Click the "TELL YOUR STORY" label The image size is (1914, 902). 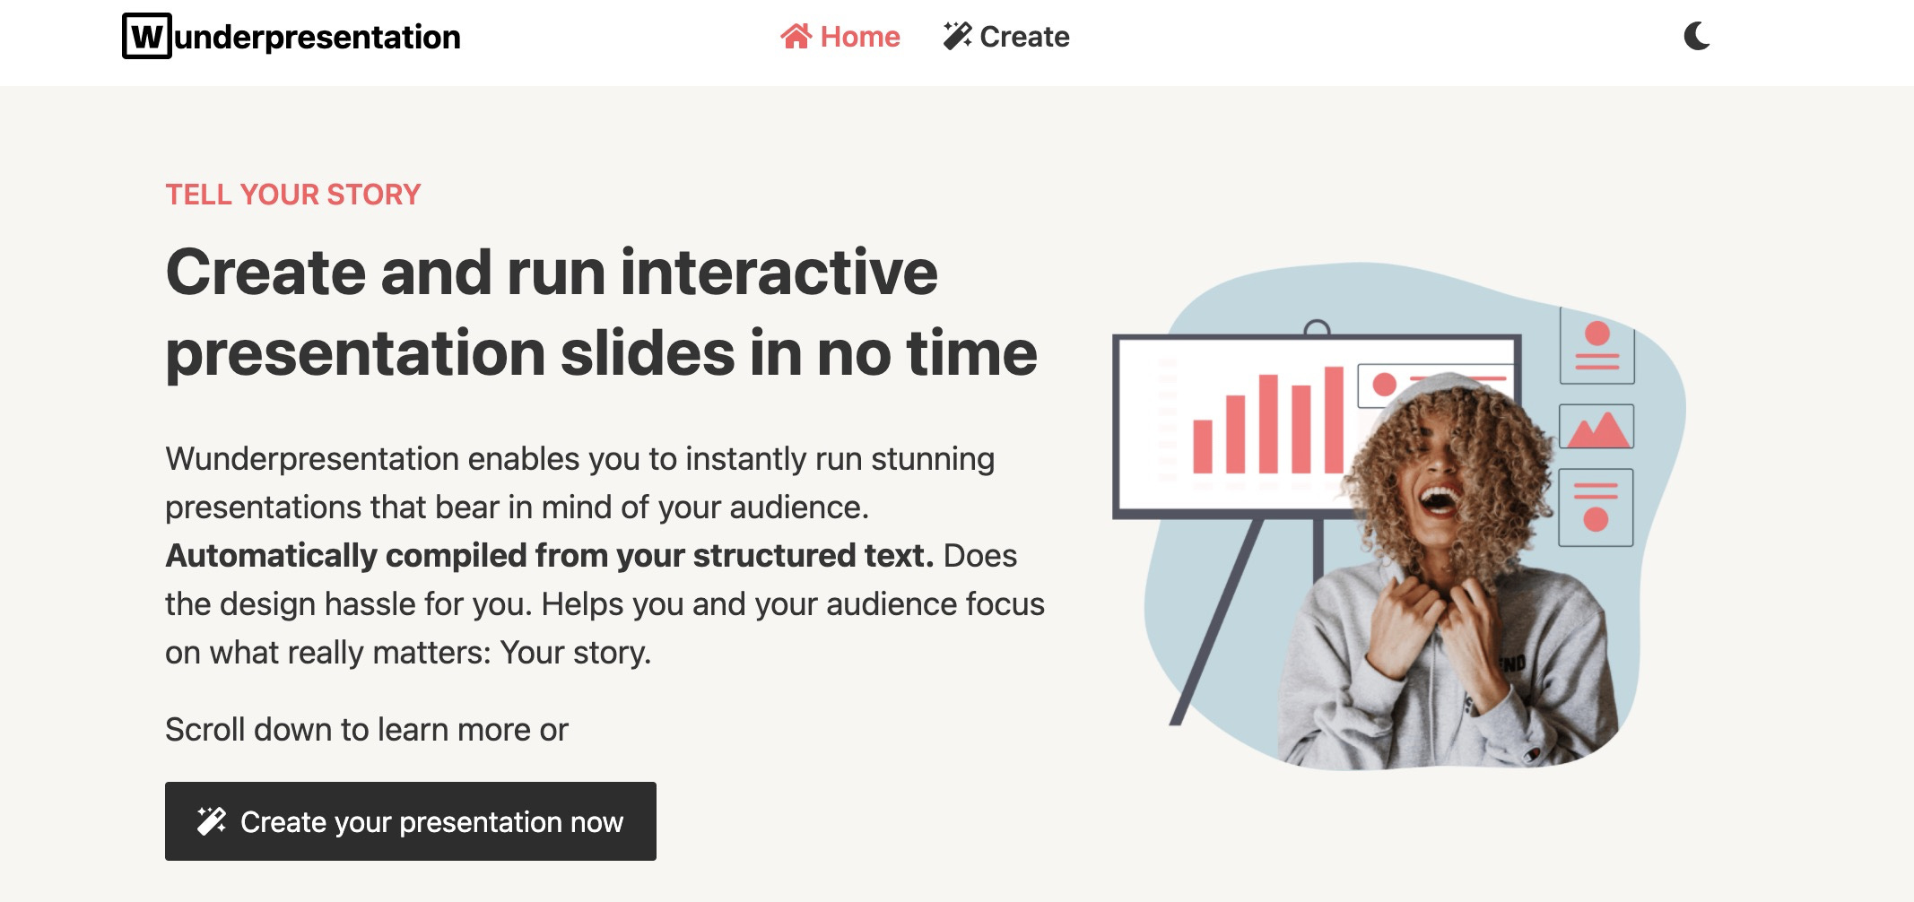click(291, 194)
